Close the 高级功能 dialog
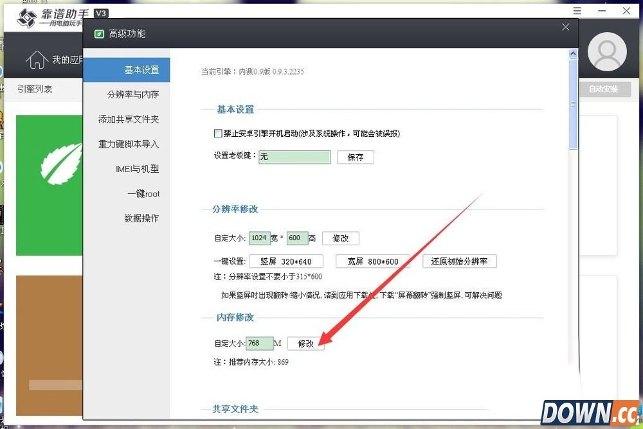The width and height of the screenshot is (643, 429). (566, 27)
